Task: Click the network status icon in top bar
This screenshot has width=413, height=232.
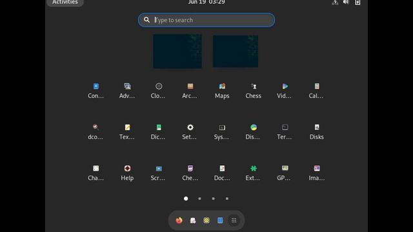Action: coord(335,3)
